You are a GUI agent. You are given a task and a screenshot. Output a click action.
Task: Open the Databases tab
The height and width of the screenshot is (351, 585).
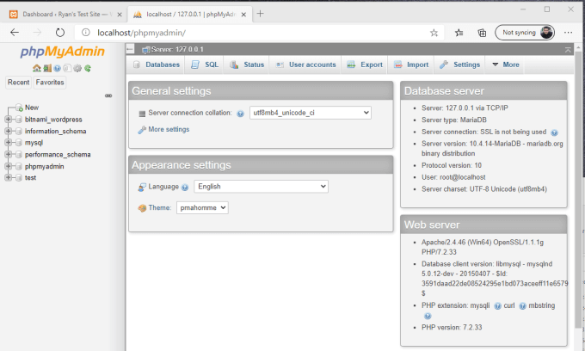tap(157, 65)
